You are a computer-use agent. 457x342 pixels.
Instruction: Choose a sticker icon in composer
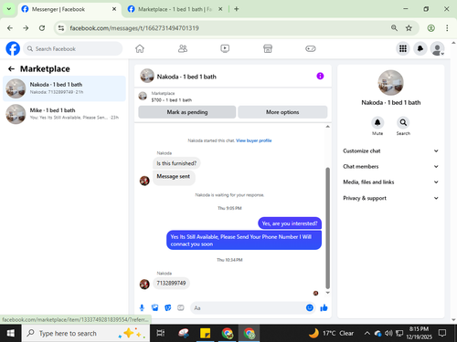[x=168, y=308]
